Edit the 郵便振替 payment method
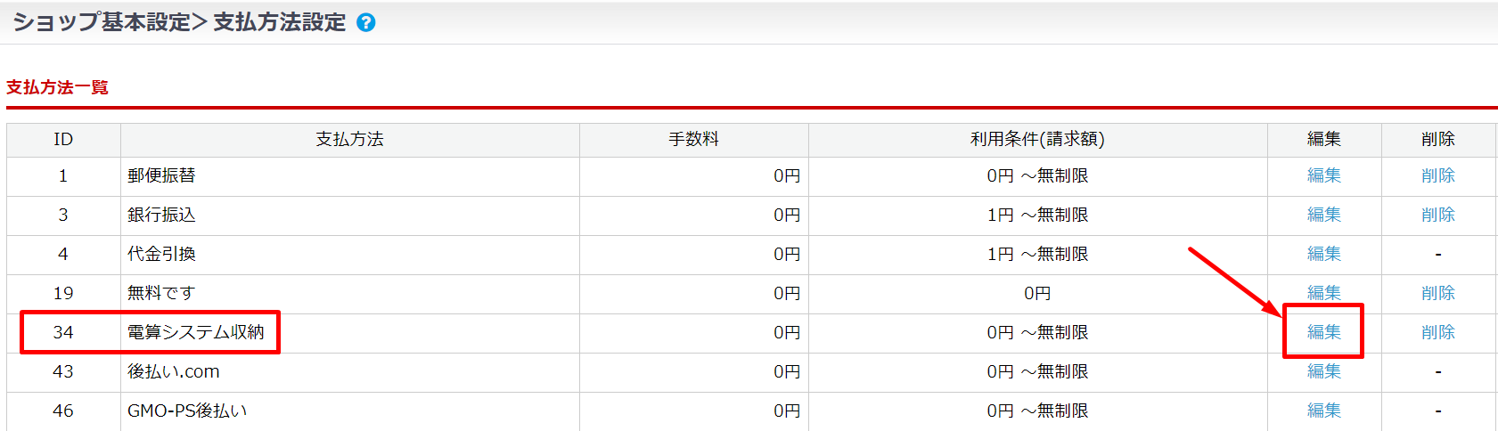 (1323, 176)
